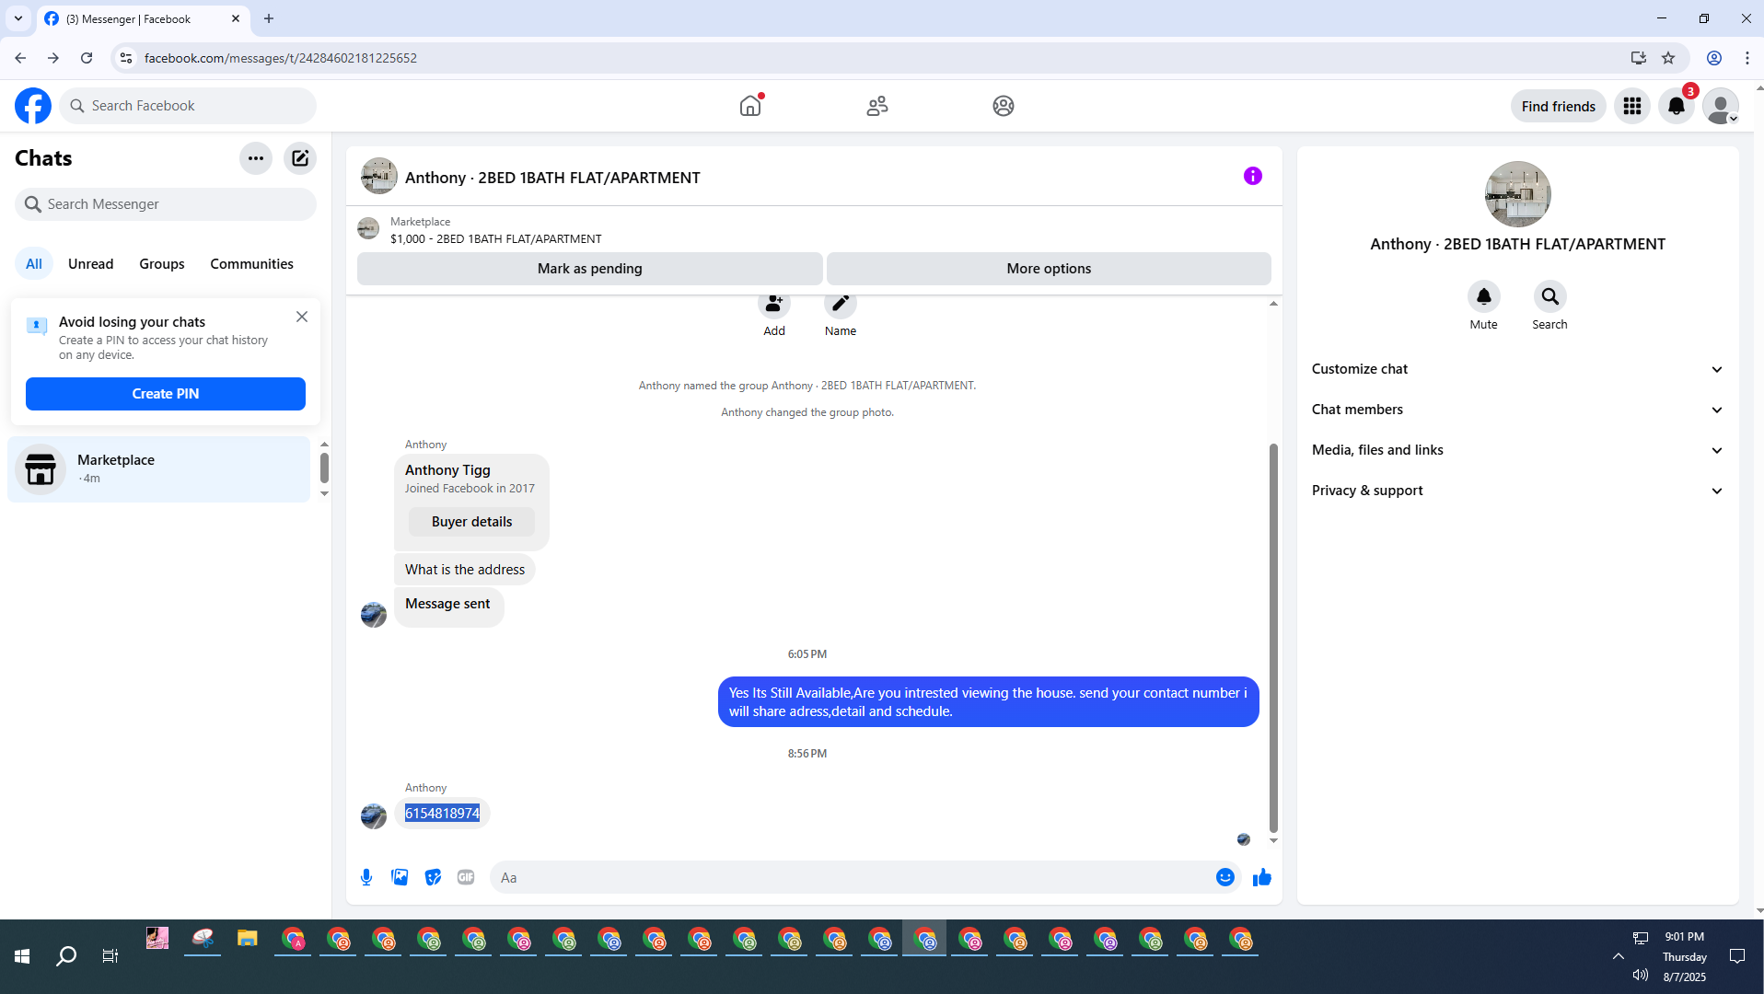1764x994 pixels.
Task: Click the message input box
Action: (x=856, y=877)
